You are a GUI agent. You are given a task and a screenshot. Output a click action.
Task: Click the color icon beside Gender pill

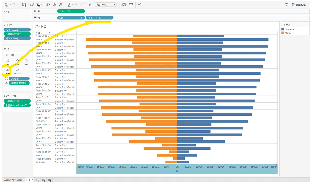(6, 79)
